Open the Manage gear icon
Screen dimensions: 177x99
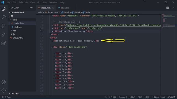coord(4,90)
